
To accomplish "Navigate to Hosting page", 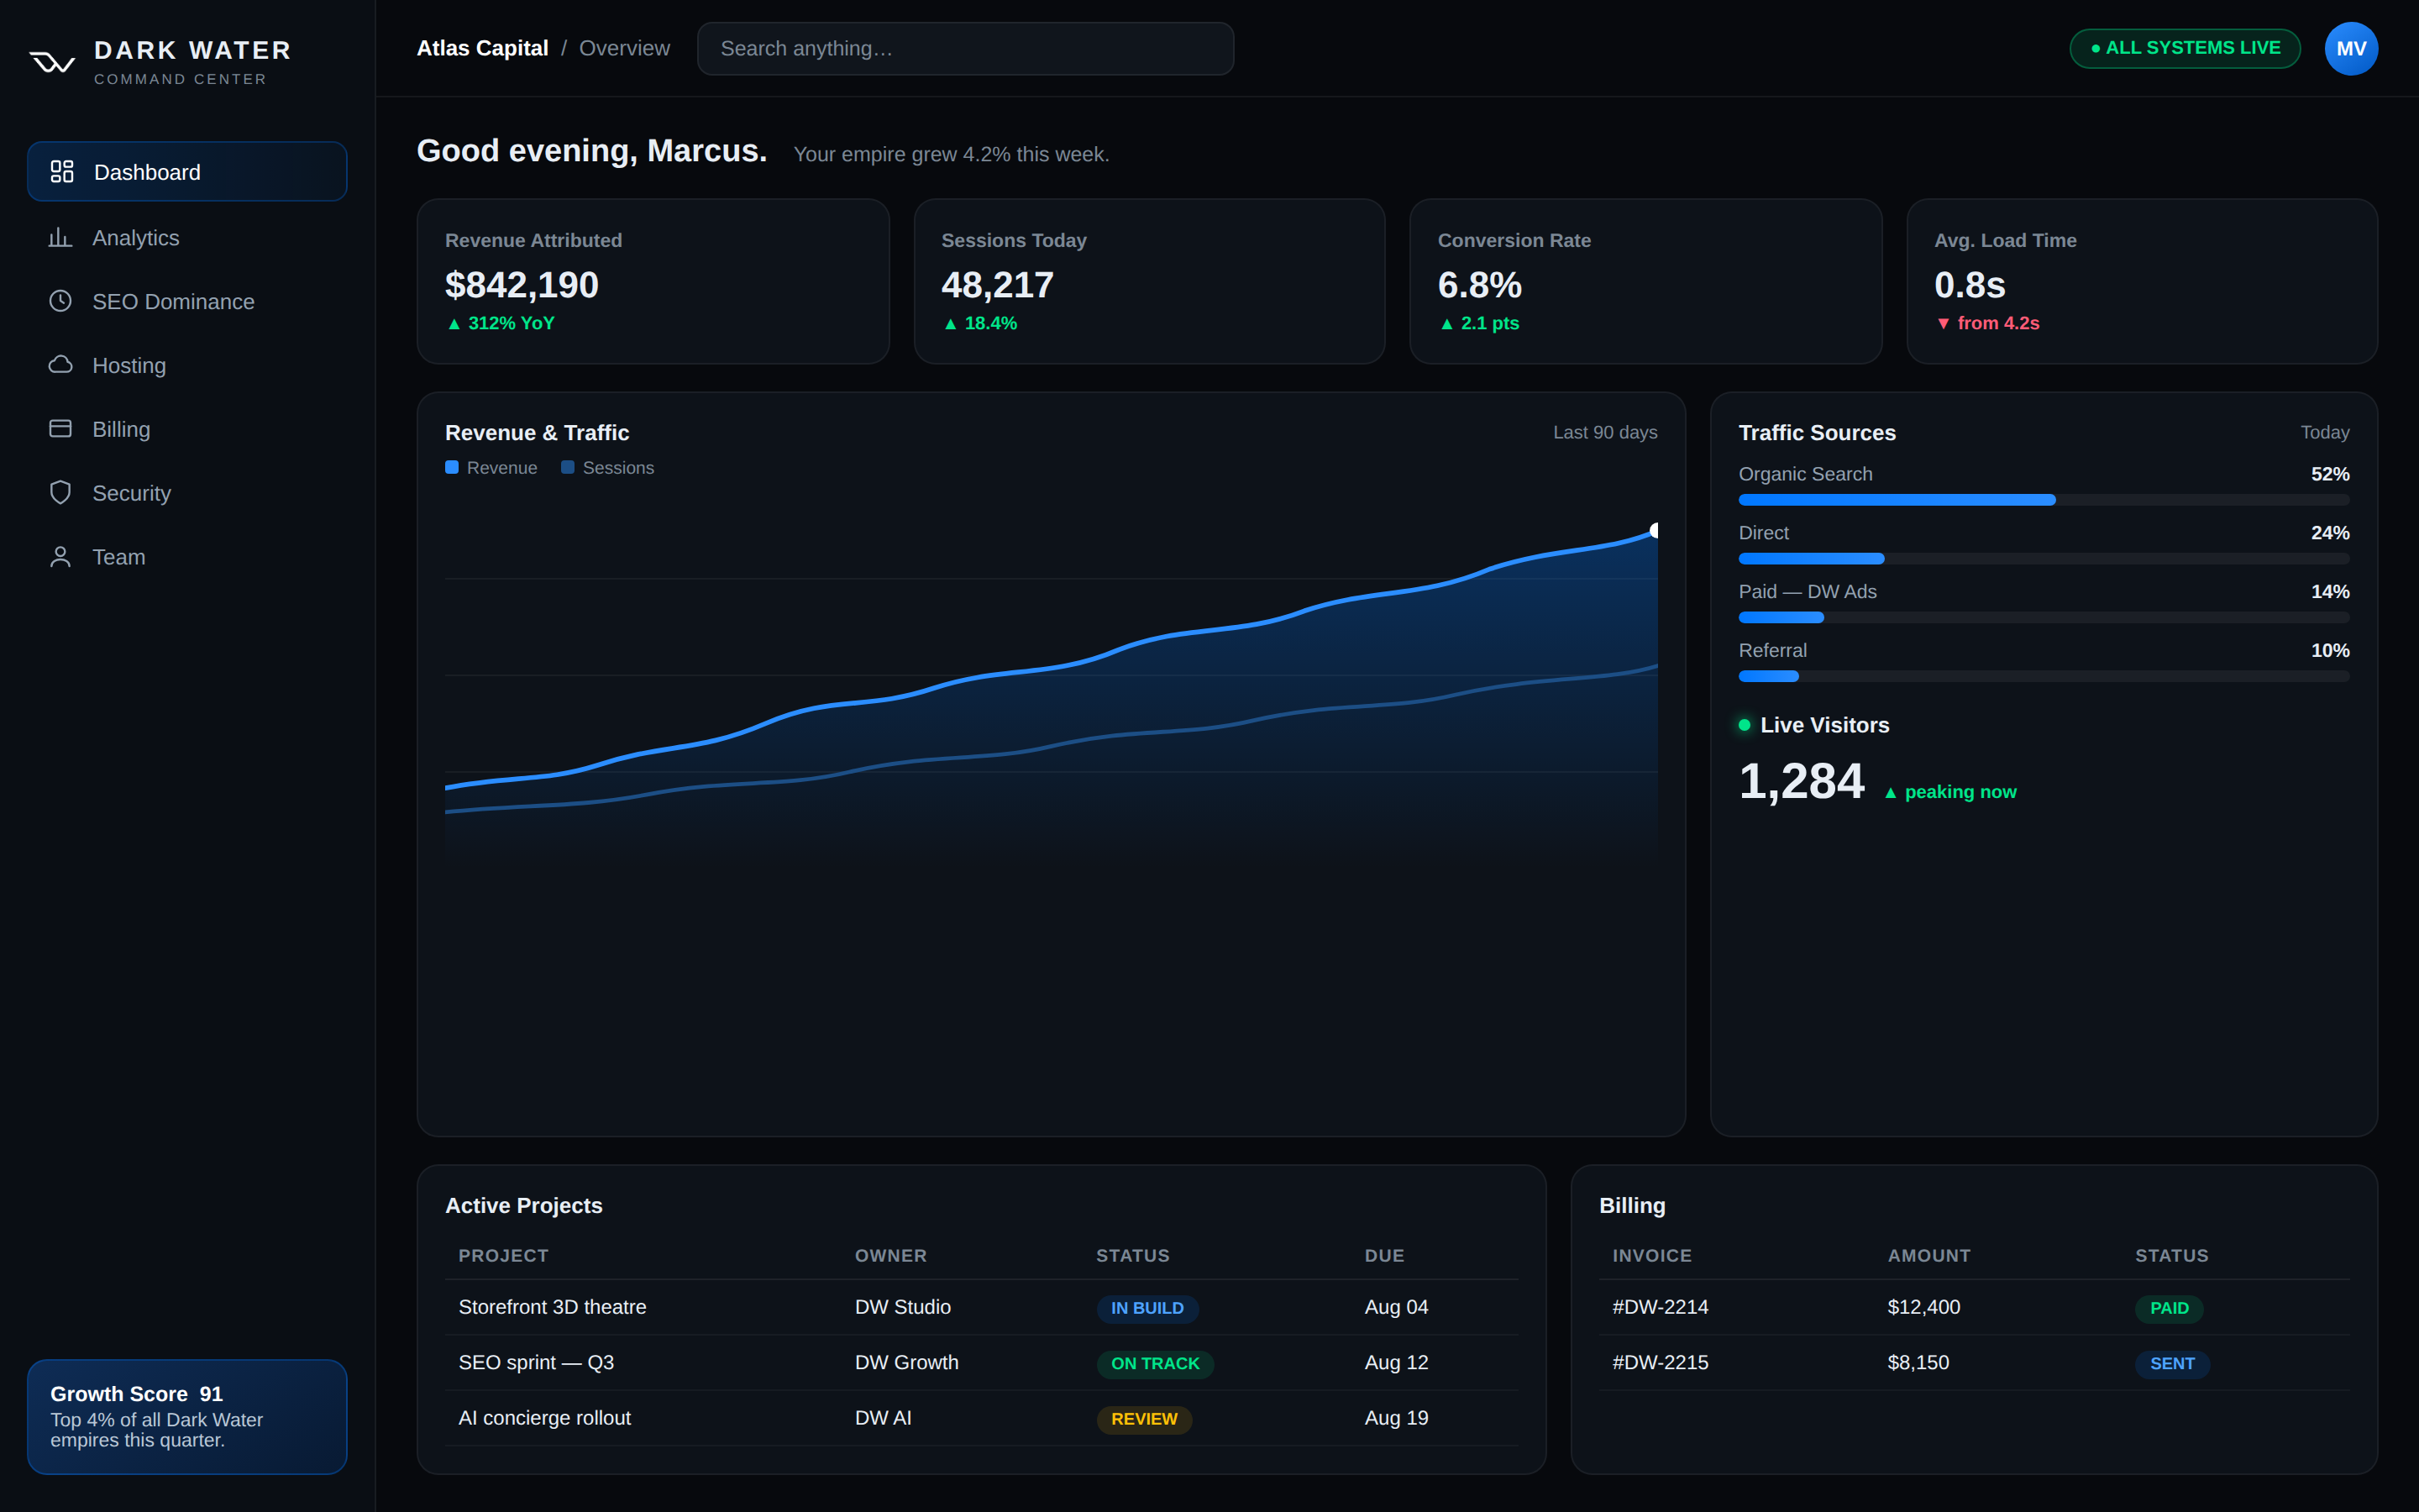I will 187,365.
